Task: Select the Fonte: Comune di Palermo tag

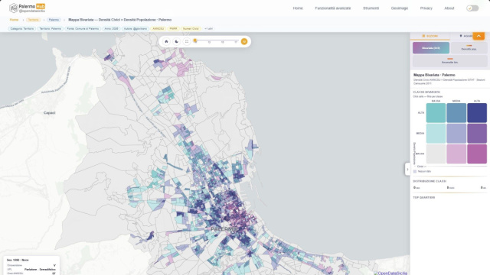Action: (x=83, y=29)
